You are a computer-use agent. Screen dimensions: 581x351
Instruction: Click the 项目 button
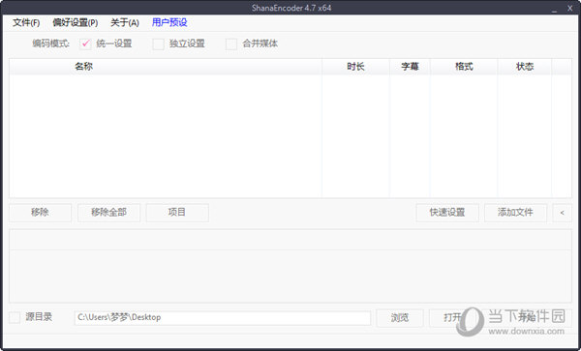pos(177,213)
